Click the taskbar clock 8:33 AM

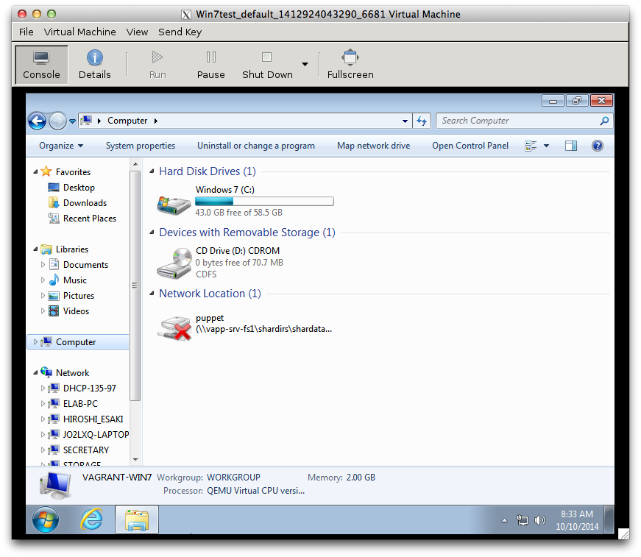[x=577, y=514]
